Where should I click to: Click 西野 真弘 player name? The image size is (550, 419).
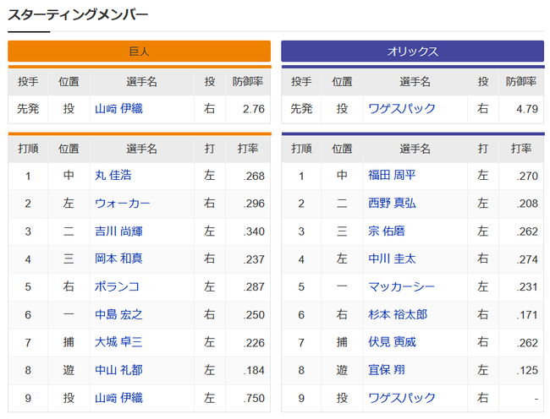pyautogui.click(x=392, y=203)
